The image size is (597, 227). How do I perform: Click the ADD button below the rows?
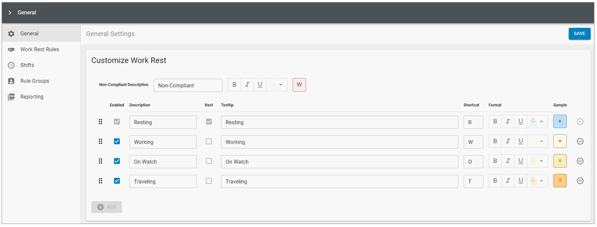click(x=106, y=207)
